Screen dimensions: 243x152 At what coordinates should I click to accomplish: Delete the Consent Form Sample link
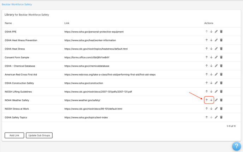click(x=221, y=57)
